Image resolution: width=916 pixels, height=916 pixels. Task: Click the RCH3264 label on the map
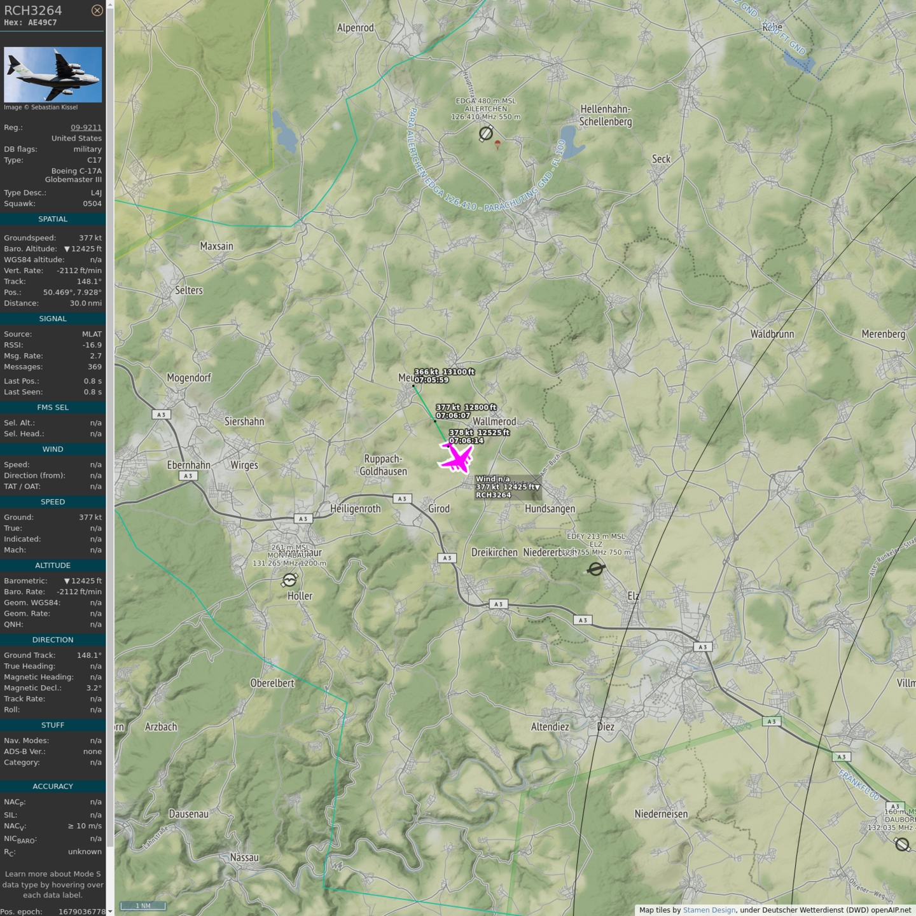point(493,495)
